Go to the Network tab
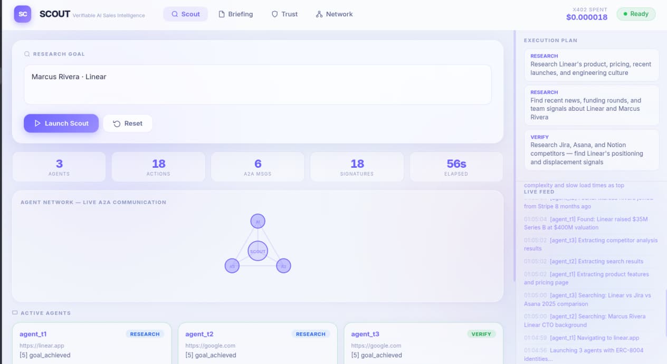The height and width of the screenshot is (364, 667). [334, 14]
